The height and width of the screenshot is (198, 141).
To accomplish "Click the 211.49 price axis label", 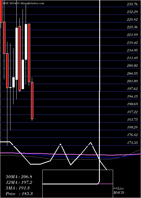I will click(132, 58).
